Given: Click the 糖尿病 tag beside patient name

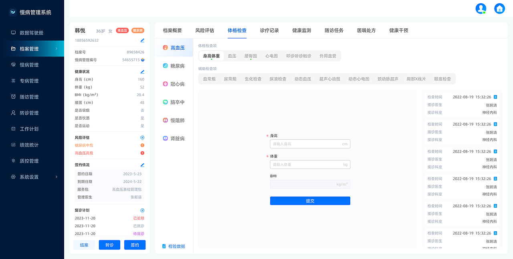Looking at the screenshot, I should [138, 30].
